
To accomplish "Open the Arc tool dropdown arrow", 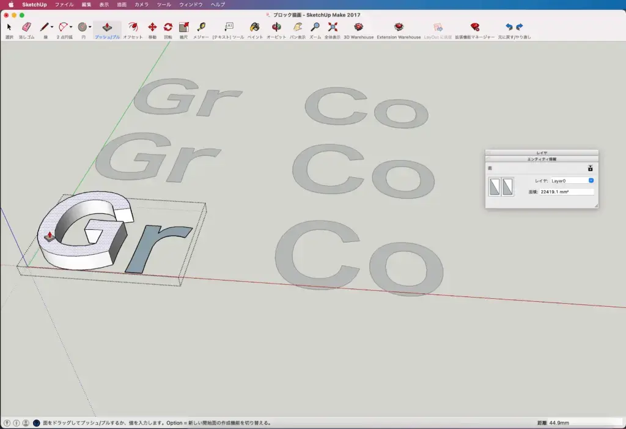I will point(71,27).
